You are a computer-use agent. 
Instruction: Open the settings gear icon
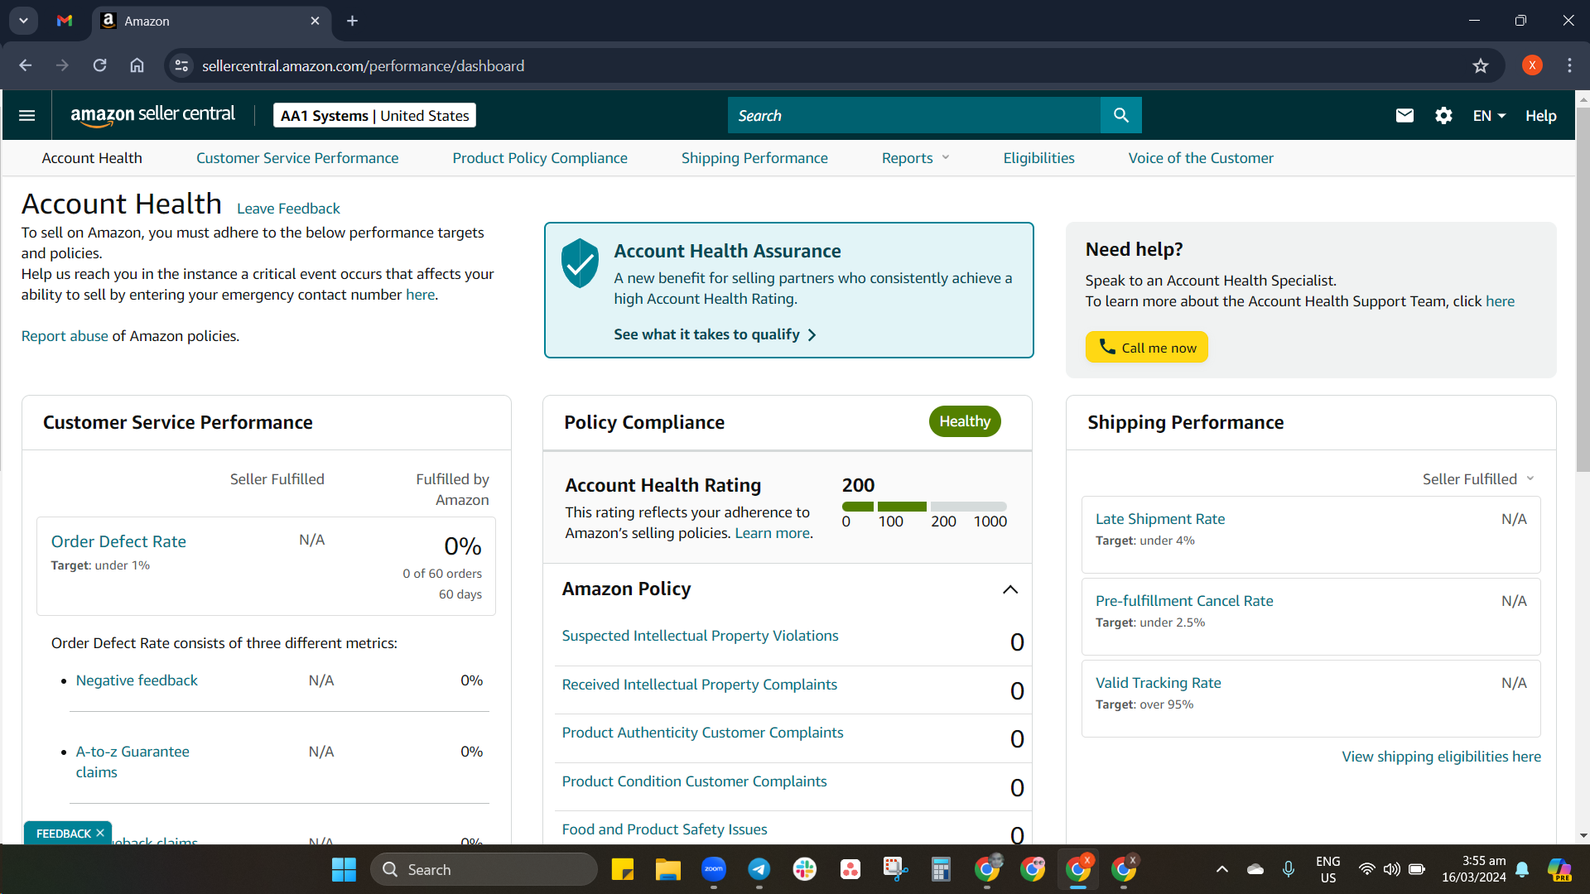click(x=1443, y=115)
